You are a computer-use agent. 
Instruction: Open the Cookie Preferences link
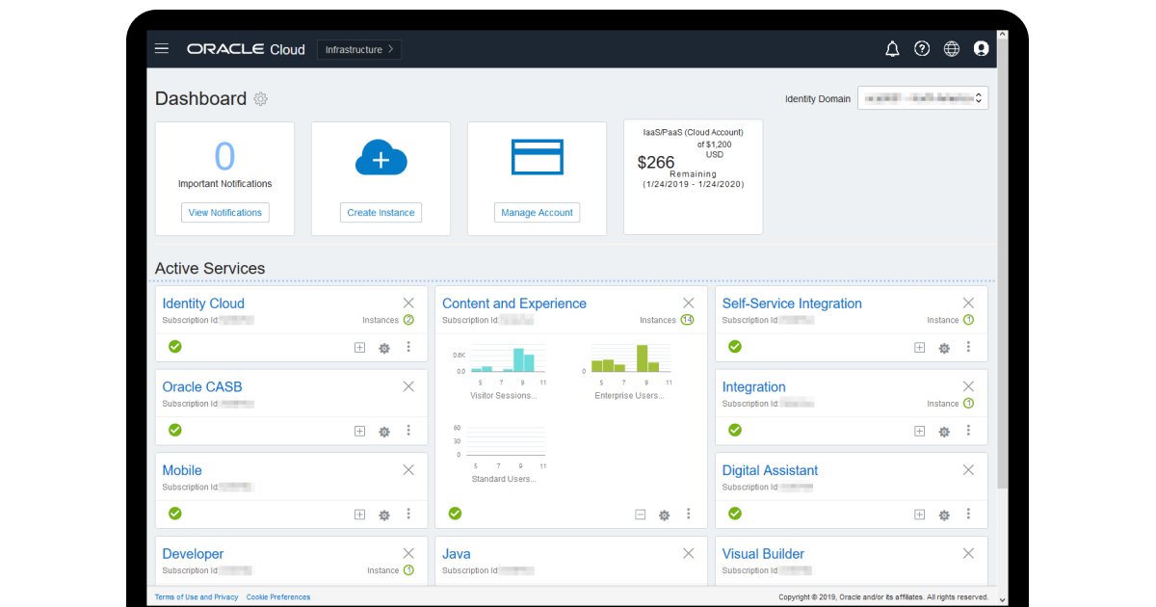(x=278, y=596)
